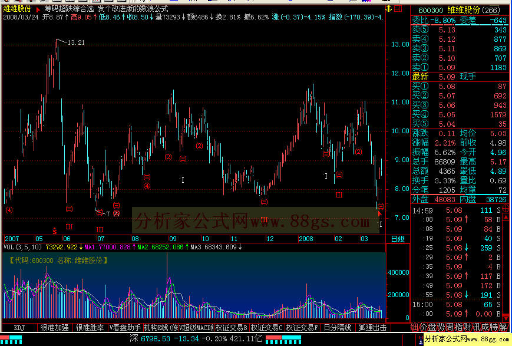
Task: Click the MA2:68252.086 value
Action: pos(160,248)
